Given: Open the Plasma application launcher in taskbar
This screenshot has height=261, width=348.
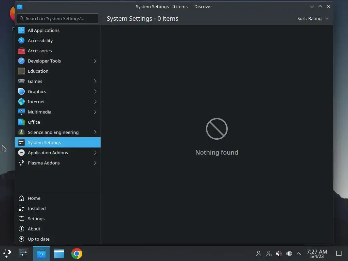Looking at the screenshot, I should click(x=7, y=253).
